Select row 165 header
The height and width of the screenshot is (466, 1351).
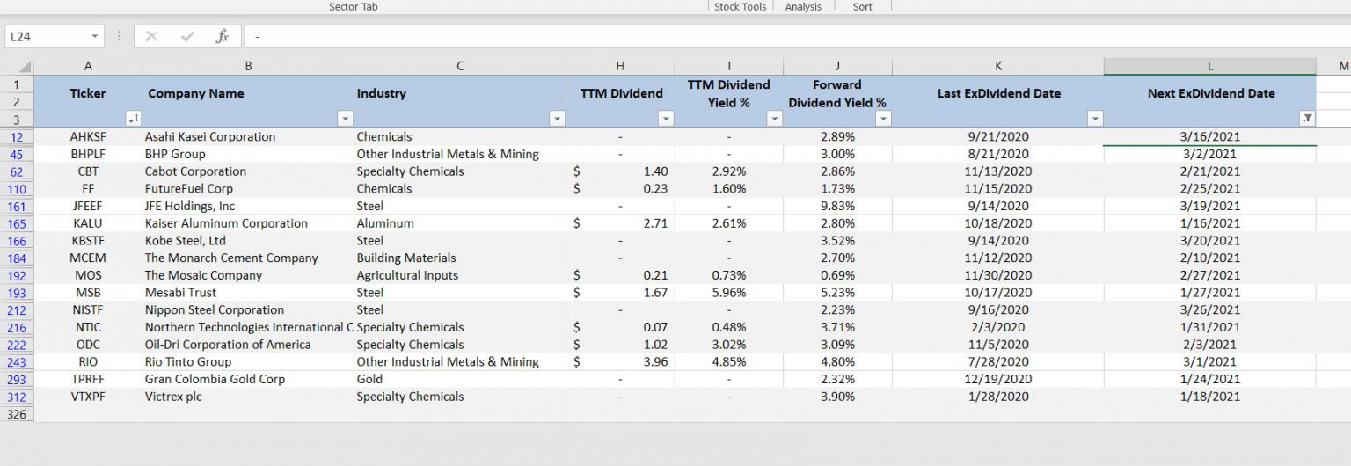pyautogui.click(x=17, y=223)
